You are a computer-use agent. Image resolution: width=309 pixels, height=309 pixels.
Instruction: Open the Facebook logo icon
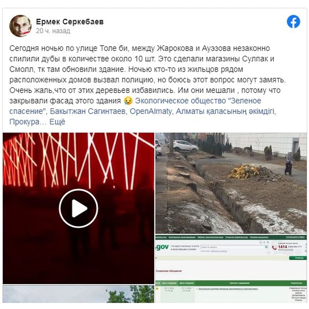point(293,21)
